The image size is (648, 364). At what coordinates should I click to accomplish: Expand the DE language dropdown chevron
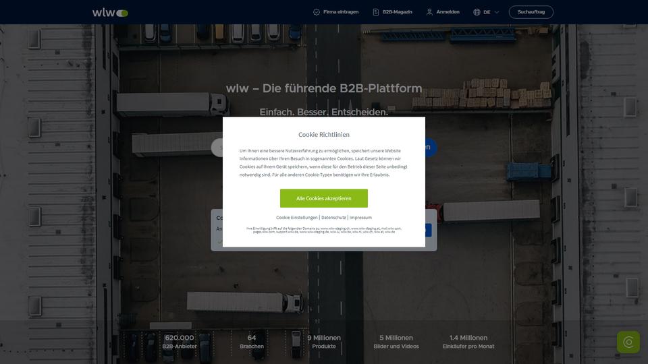pos(497,12)
